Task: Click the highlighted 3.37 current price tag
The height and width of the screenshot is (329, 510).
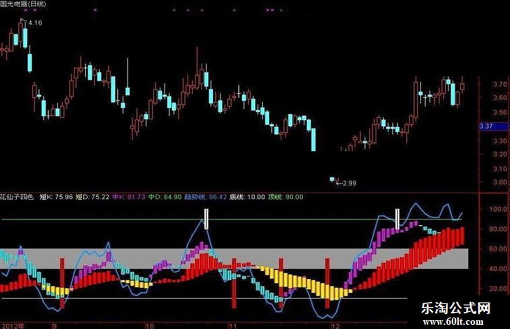Action: click(493, 126)
